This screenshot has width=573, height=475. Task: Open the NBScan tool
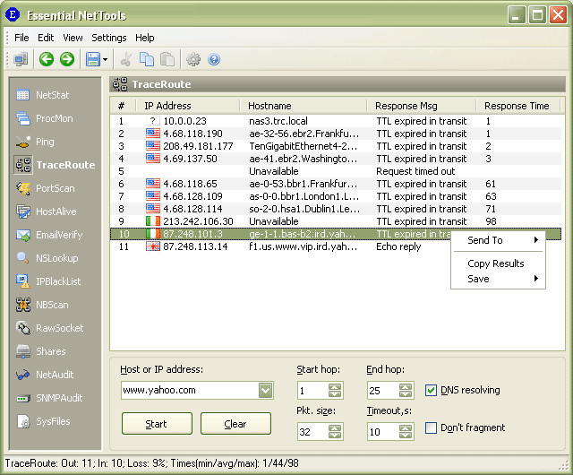tap(42, 305)
